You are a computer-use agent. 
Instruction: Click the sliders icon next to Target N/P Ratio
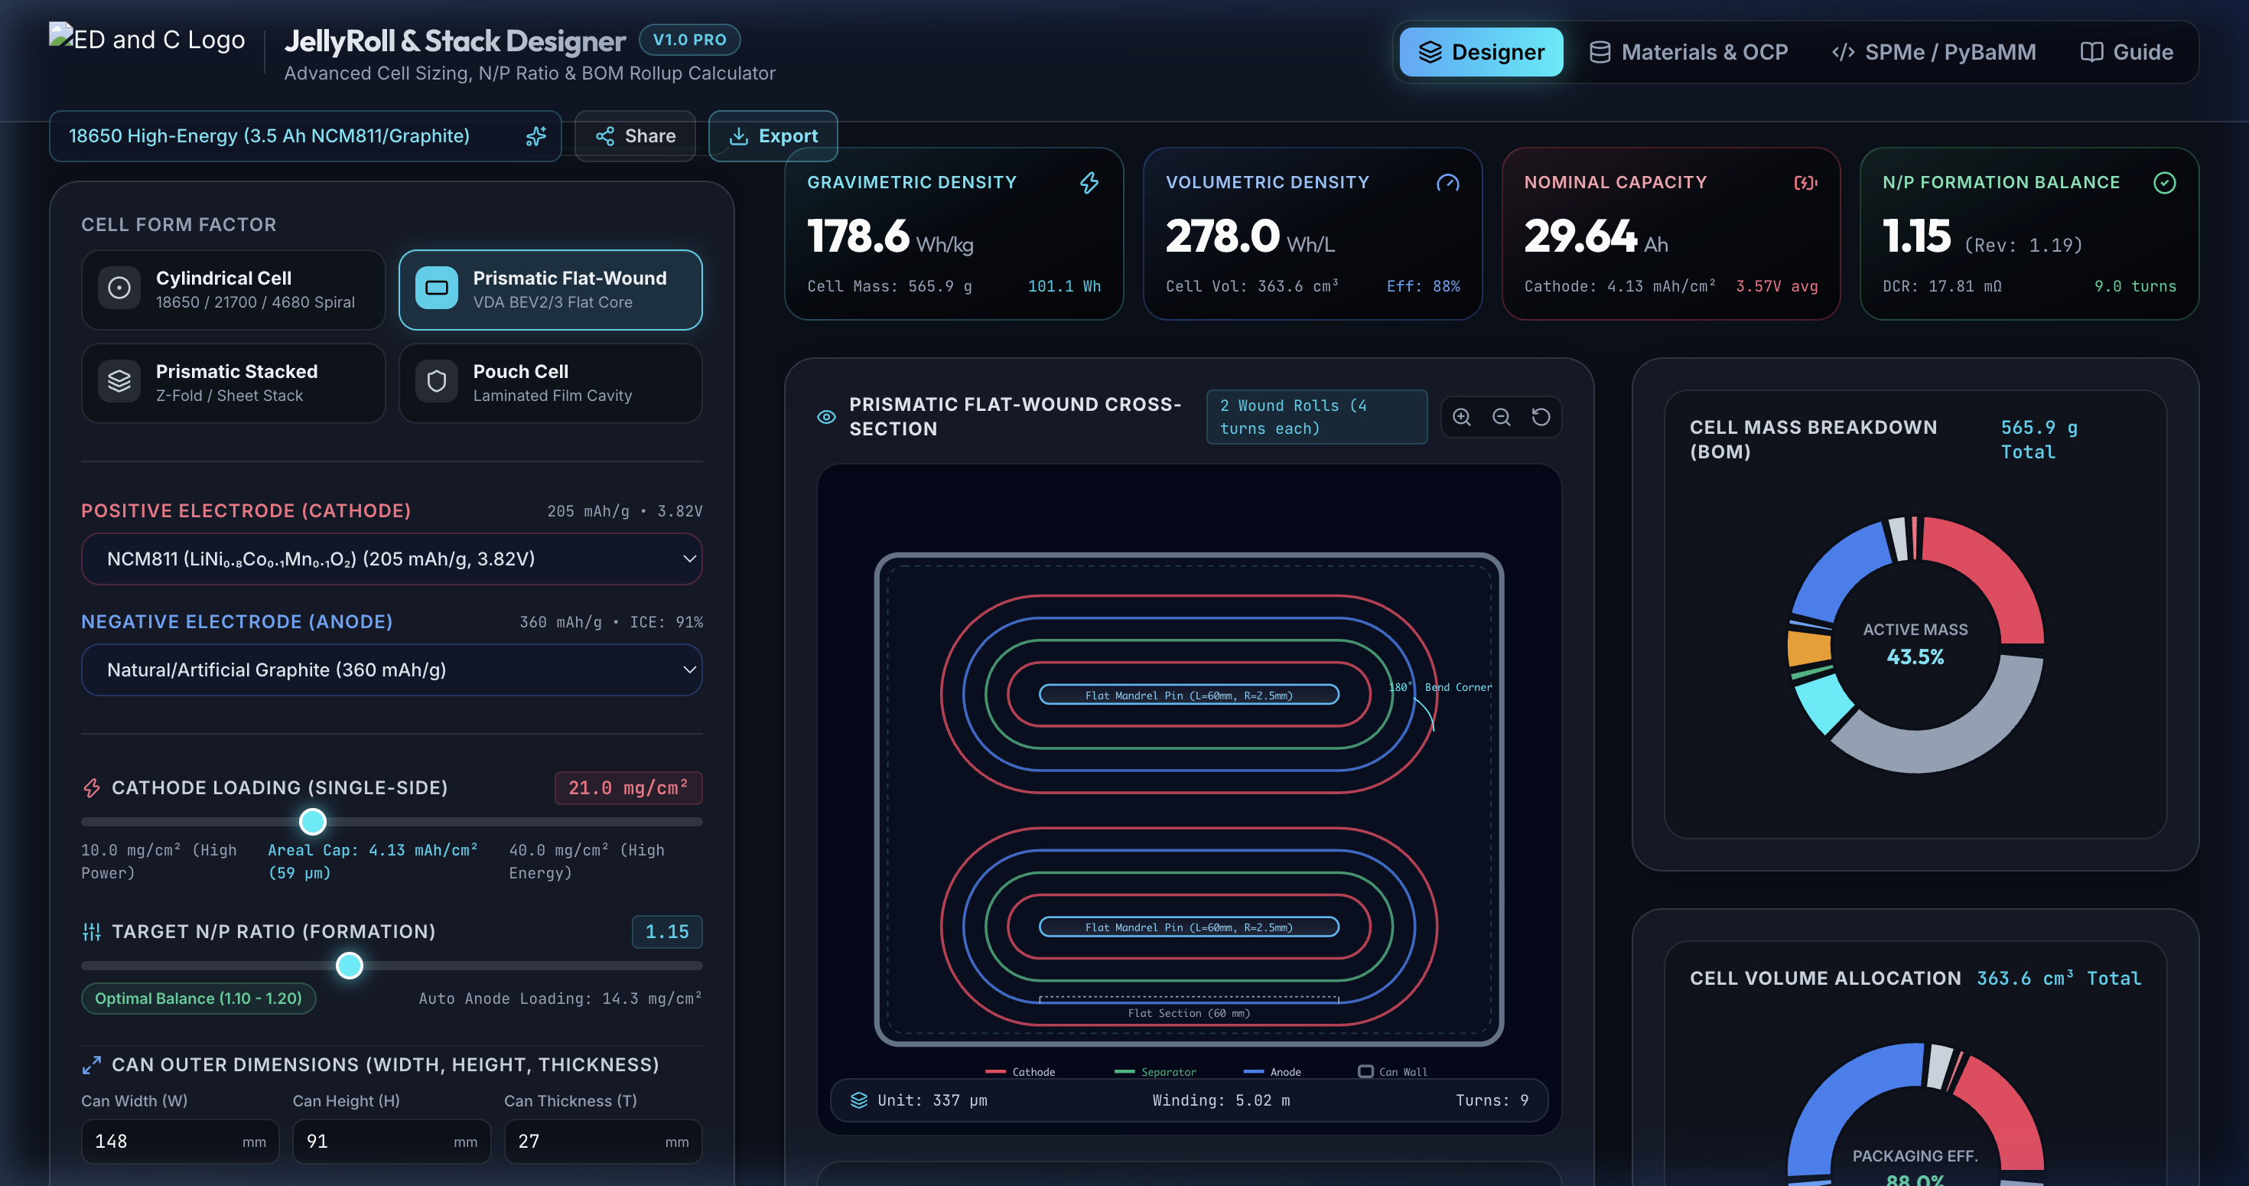[92, 932]
